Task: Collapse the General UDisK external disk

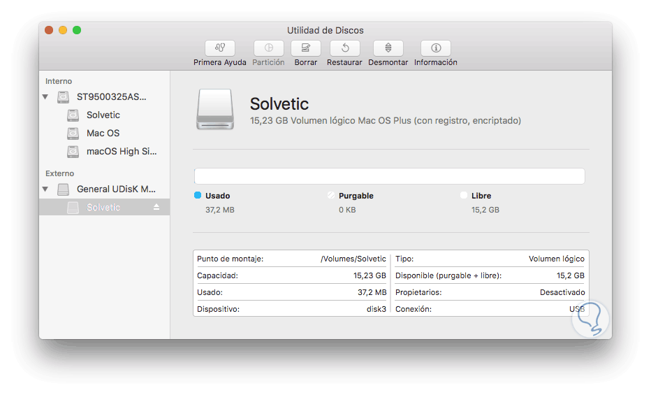Action: (x=45, y=189)
